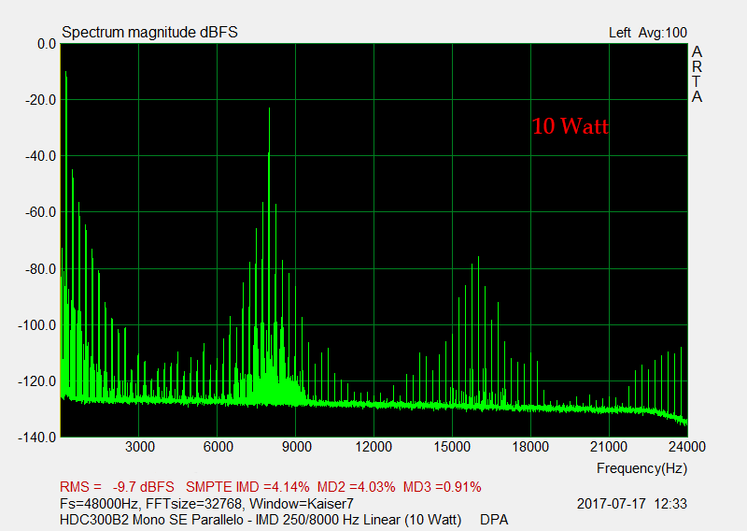Screen dimensions: 747x531
Task: Click the 'MD2 =4.03%' readout
Action: [356, 487]
